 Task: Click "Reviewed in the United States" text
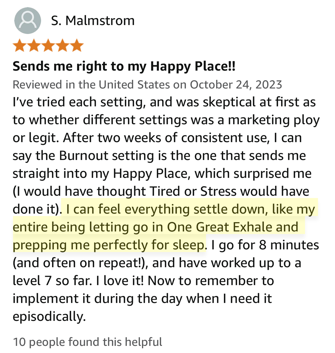91,84
